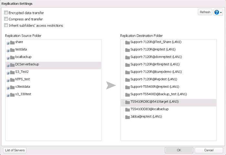Click the NTFS_test folder icon
226x155 pixels.
point(12,79)
